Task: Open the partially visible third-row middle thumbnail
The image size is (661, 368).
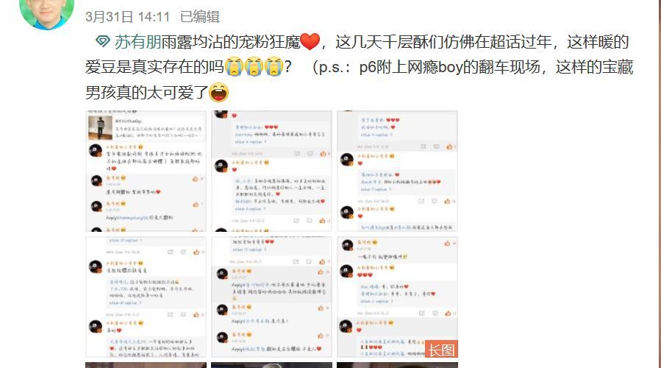Action: (271, 365)
